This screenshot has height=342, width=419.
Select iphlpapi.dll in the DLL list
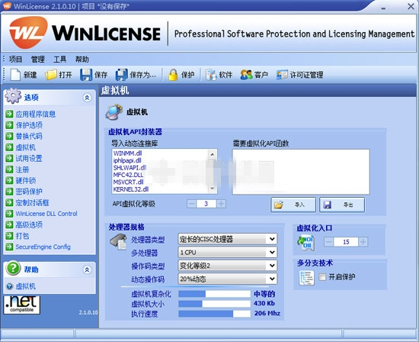click(127, 160)
